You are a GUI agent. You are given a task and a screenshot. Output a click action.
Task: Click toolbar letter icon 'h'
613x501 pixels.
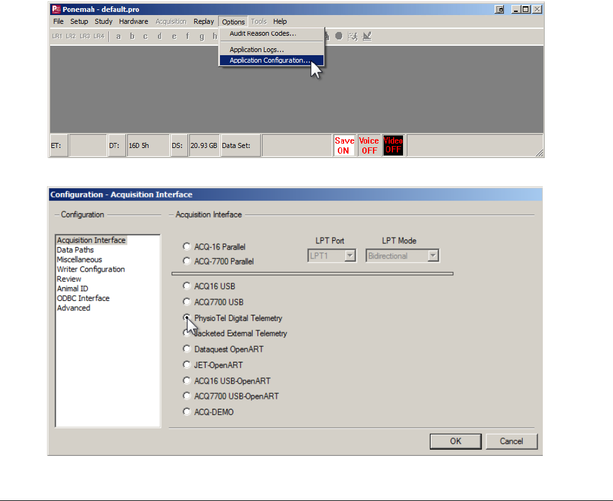click(214, 36)
